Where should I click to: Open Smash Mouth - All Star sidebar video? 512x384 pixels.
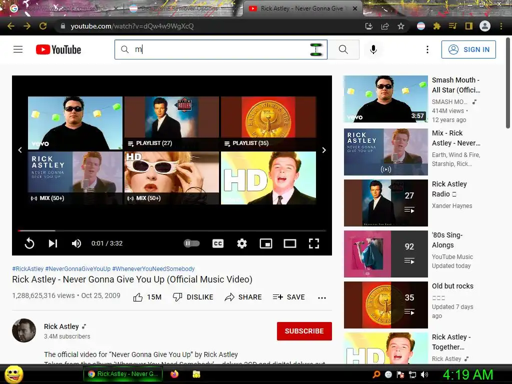(x=385, y=99)
